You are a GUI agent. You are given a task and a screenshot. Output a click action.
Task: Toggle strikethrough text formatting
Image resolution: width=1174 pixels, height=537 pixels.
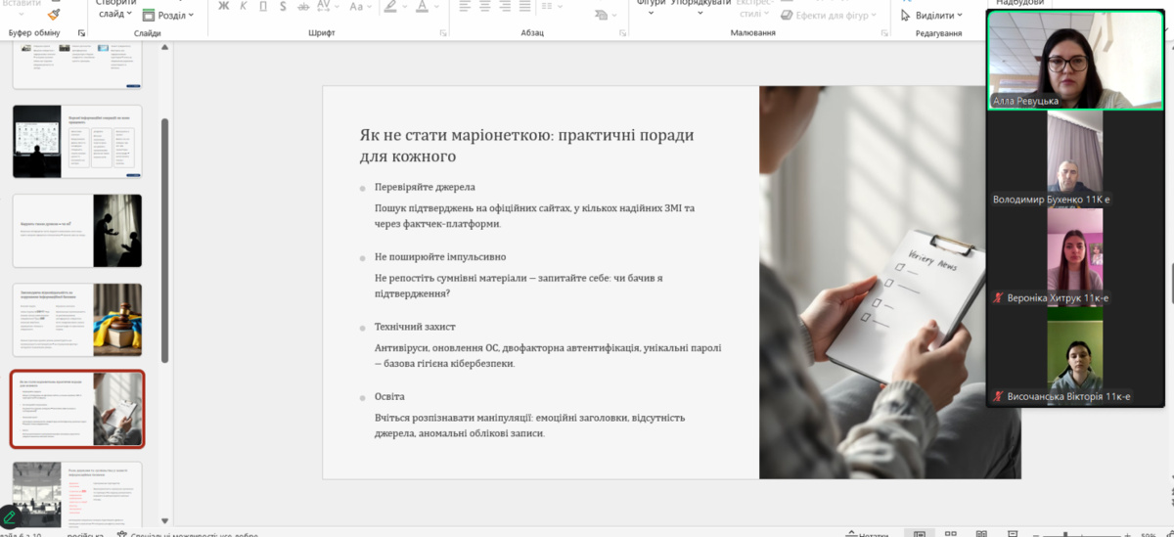[302, 7]
